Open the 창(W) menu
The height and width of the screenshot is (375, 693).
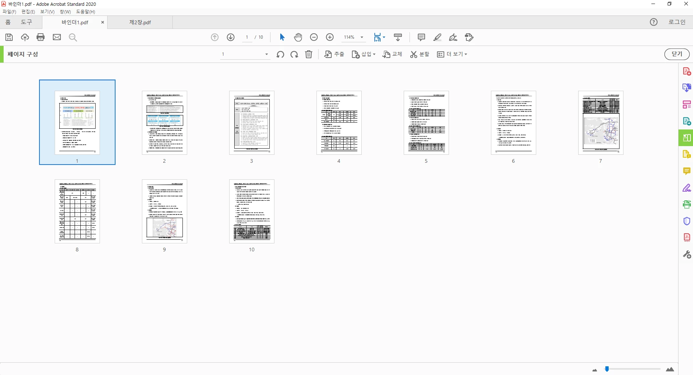(x=65, y=12)
